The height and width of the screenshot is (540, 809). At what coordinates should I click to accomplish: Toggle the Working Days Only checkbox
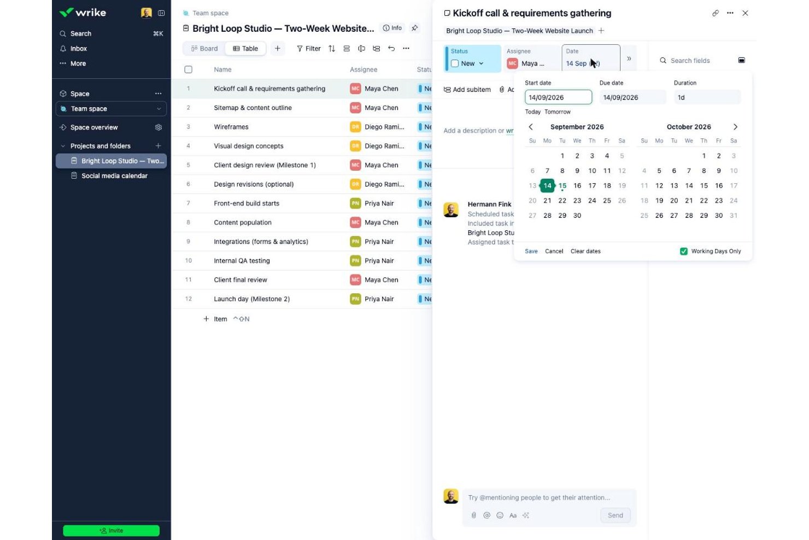(x=683, y=251)
